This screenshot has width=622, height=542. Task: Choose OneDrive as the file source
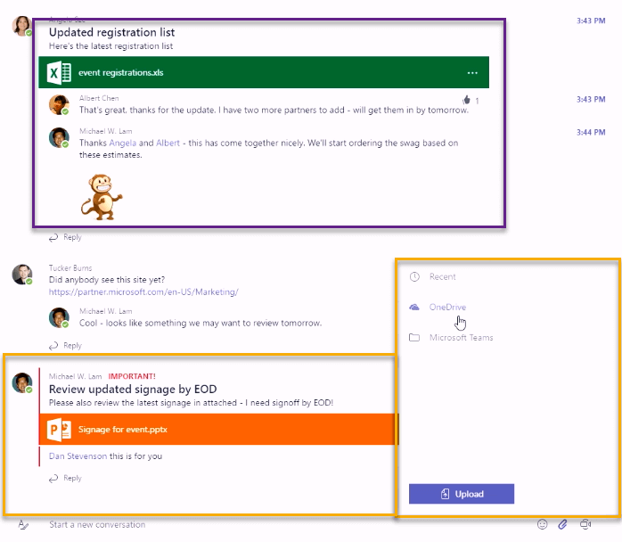[446, 308]
